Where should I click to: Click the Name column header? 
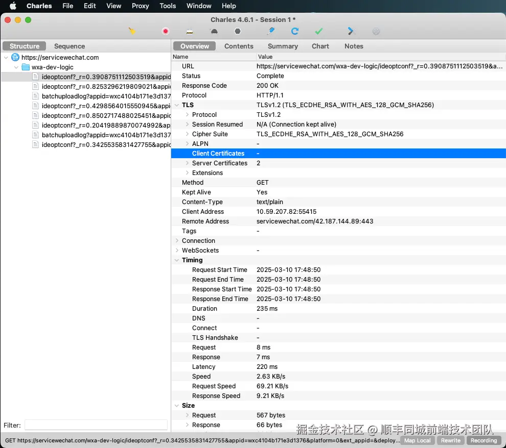tap(214, 57)
